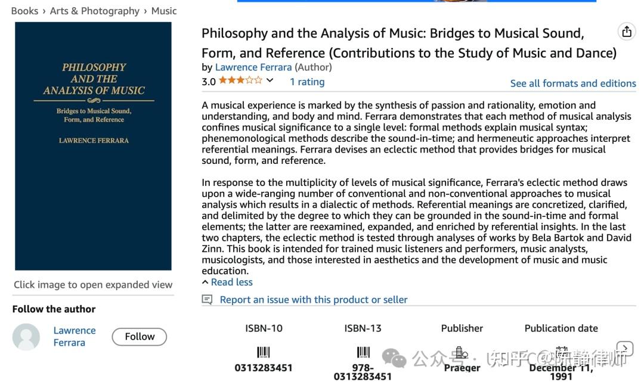Click the report issue speech-bubble icon
This screenshot has width=644, height=385.
[207, 299]
